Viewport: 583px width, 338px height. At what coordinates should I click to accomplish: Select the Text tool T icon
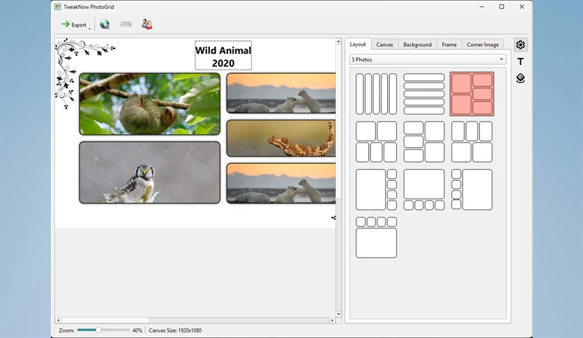pos(520,61)
